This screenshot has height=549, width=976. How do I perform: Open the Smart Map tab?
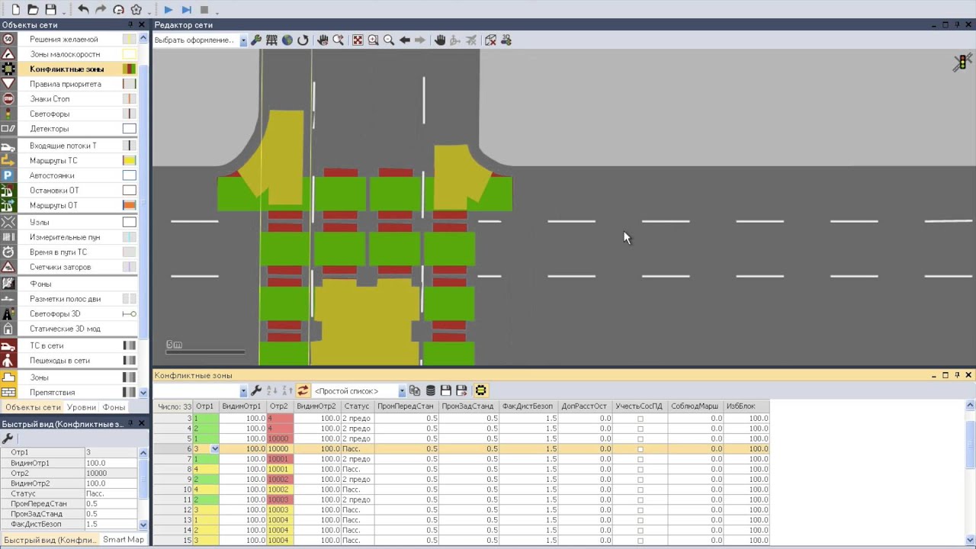coord(124,540)
